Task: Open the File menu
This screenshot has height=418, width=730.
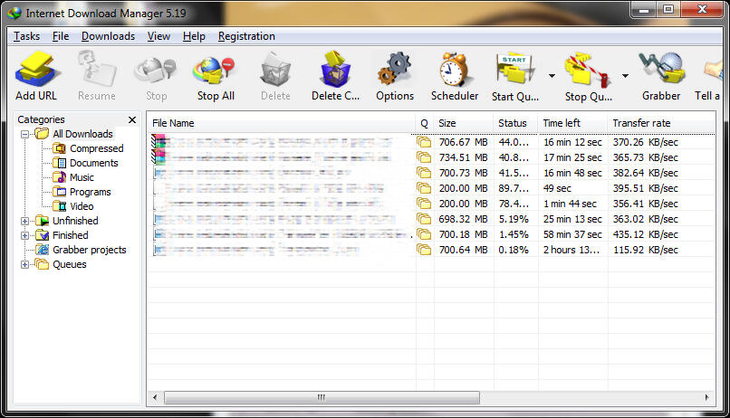Action: 61,36
